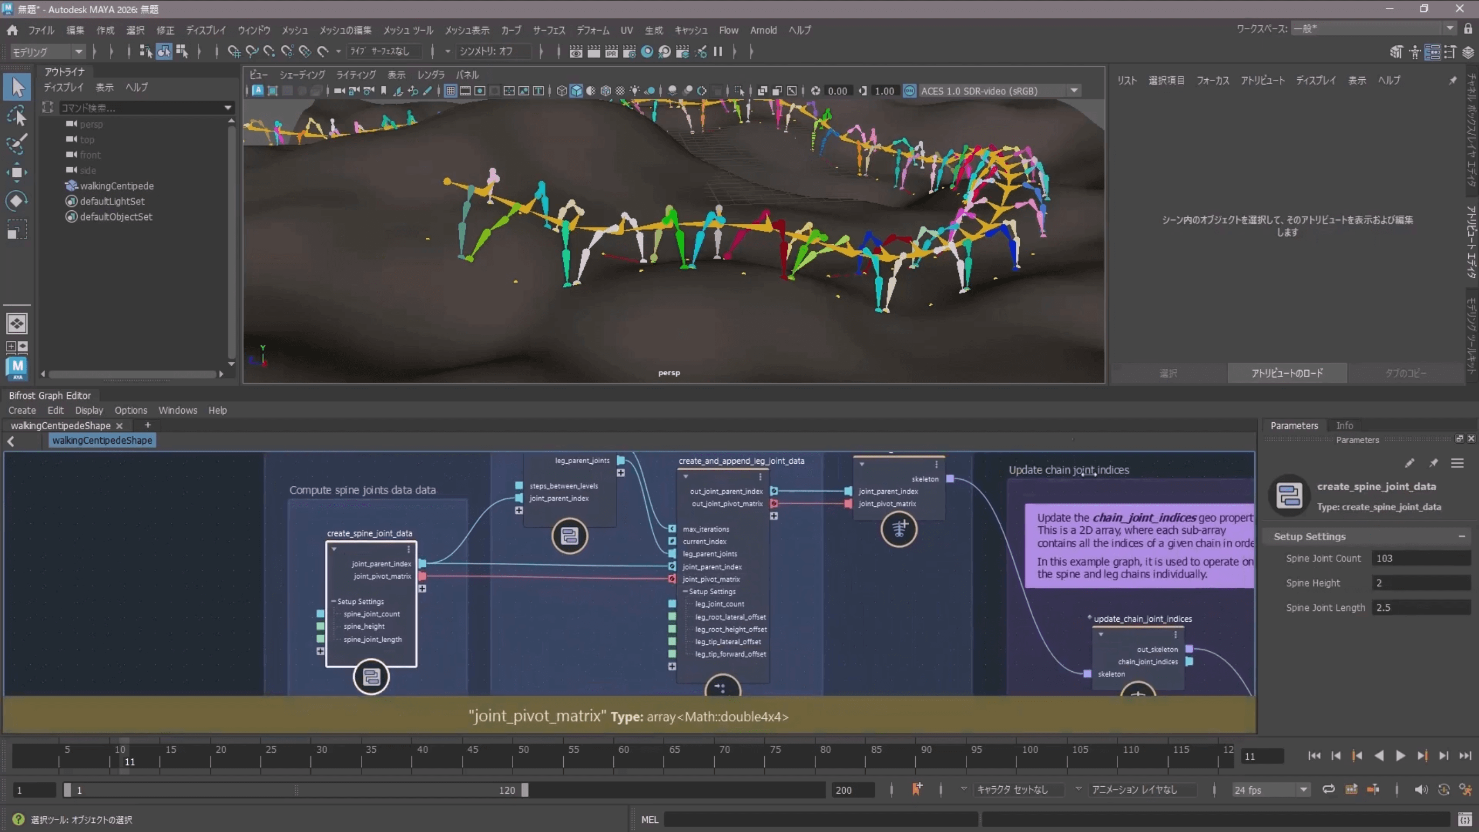Screen dimensions: 1479x832
Task: Pin the Attribute Editor with pin icon
Action: coord(1453,80)
